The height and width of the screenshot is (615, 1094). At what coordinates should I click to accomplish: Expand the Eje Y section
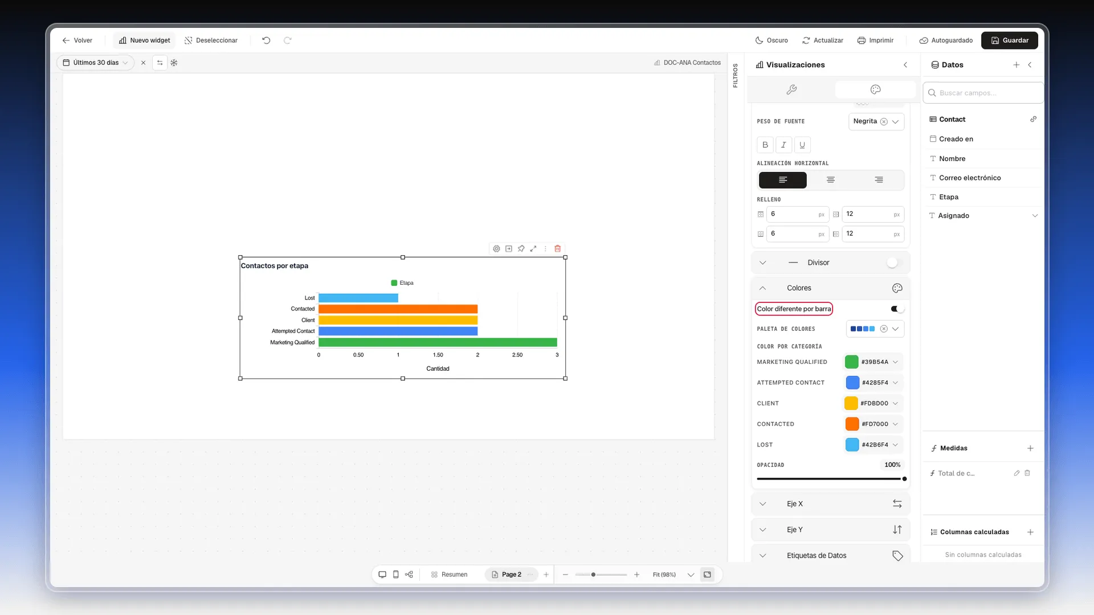(x=831, y=530)
